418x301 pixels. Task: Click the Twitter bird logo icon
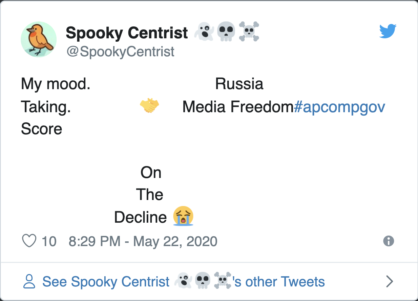388,31
